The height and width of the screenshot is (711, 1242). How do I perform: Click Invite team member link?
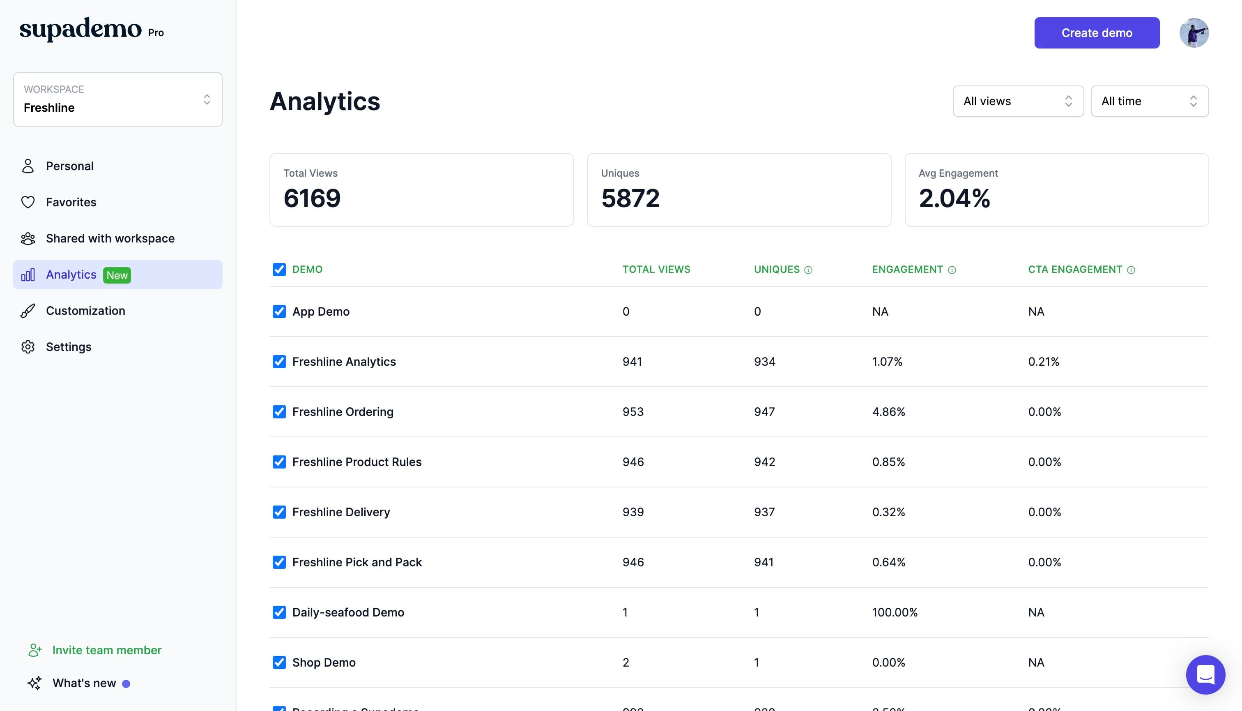pos(107,650)
